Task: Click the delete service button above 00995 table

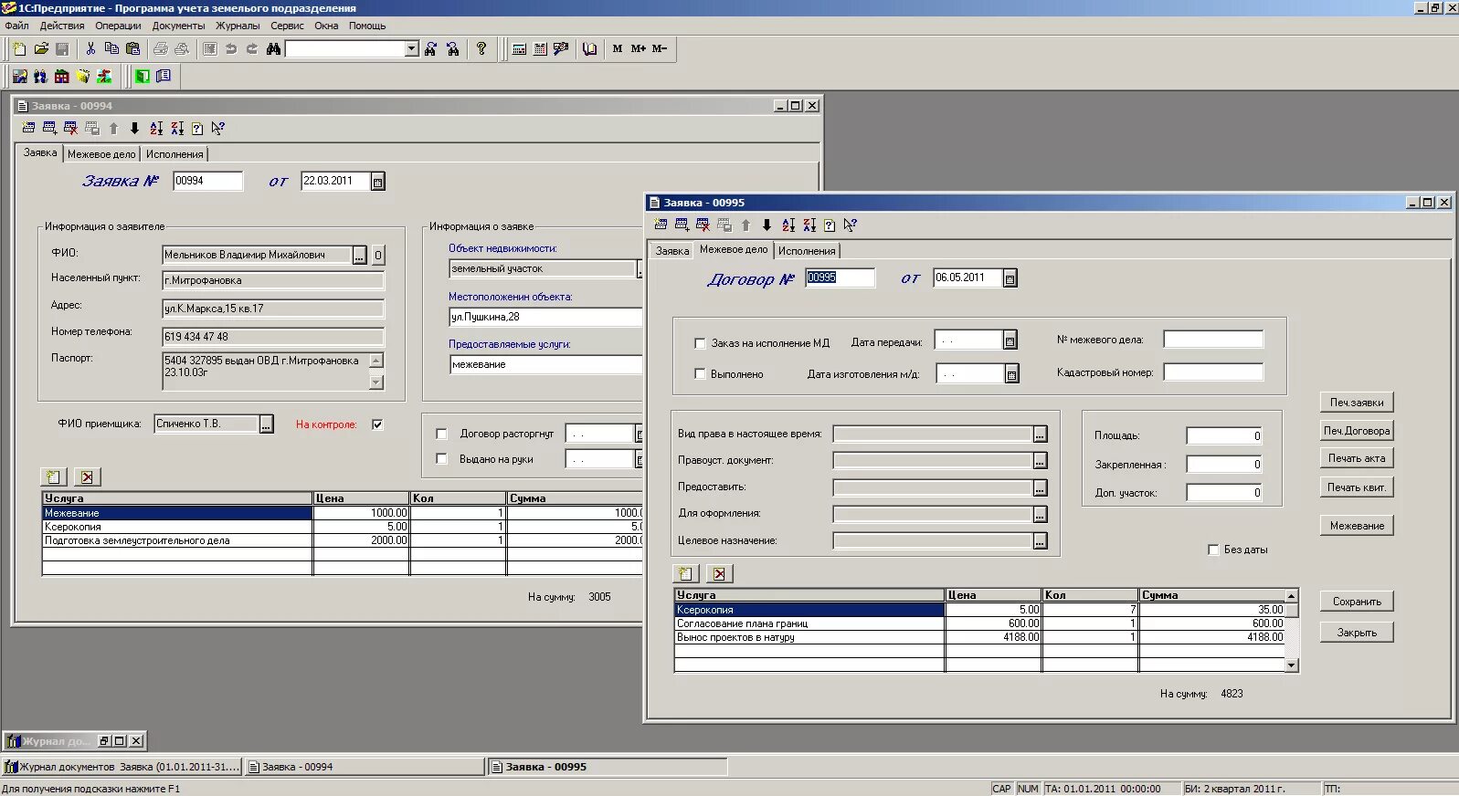Action: [719, 573]
